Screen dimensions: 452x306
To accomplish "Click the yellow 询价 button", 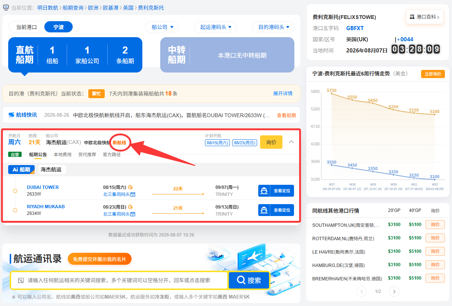I will [x=271, y=142].
